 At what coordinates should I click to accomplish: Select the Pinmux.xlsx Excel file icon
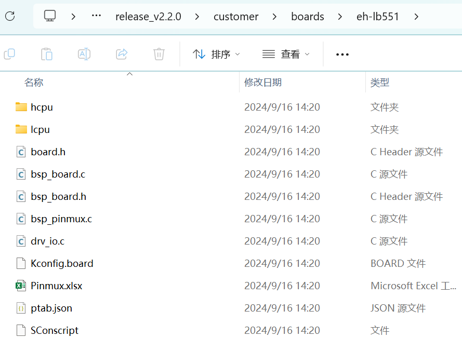pyautogui.click(x=21, y=286)
